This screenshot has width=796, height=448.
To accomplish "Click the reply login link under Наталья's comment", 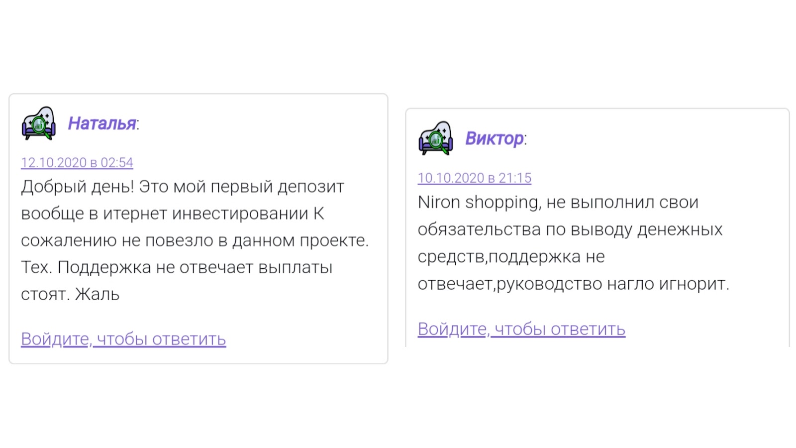I will [x=123, y=339].
